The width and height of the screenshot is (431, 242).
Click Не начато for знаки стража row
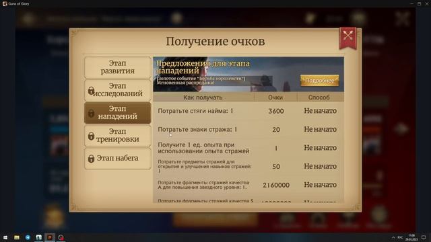coord(321,129)
